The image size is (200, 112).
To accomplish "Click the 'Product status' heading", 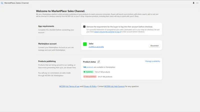I will coord(89,62).
